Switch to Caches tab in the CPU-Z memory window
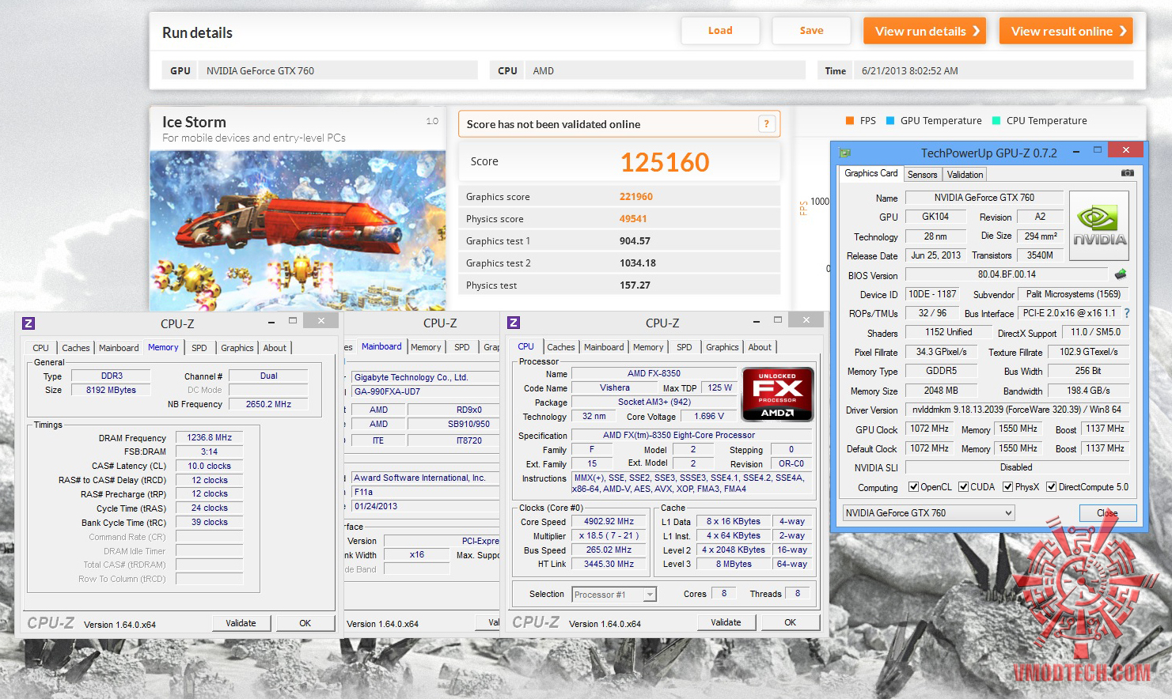The height and width of the screenshot is (699, 1172). point(76,348)
